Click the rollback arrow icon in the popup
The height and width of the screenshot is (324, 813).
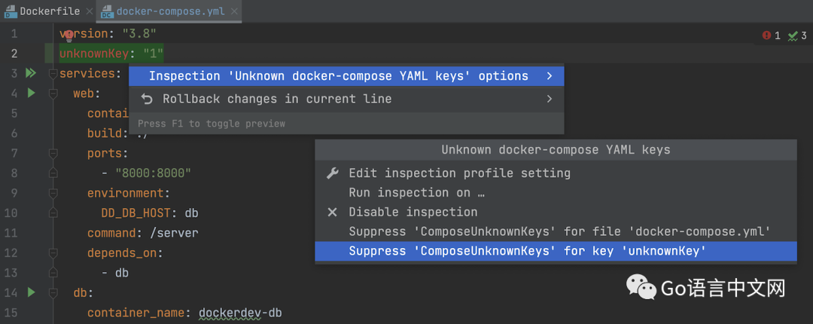[147, 99]
